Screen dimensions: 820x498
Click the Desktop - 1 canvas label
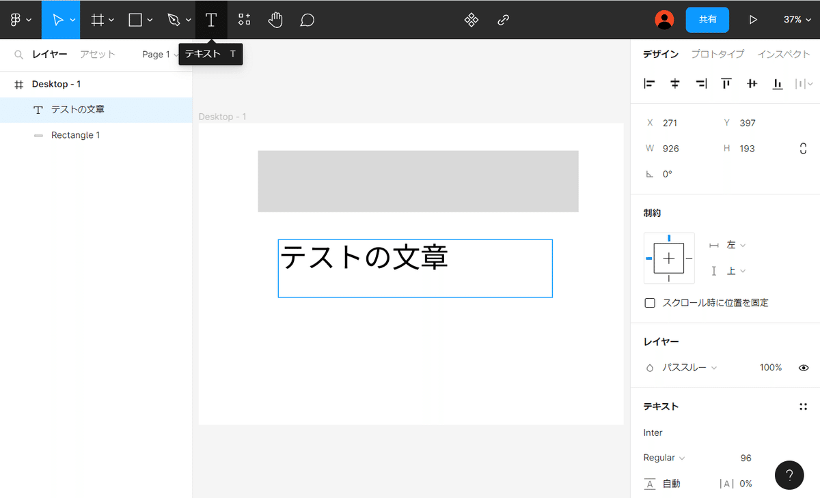pyautogui.click(x=222, y=117)
